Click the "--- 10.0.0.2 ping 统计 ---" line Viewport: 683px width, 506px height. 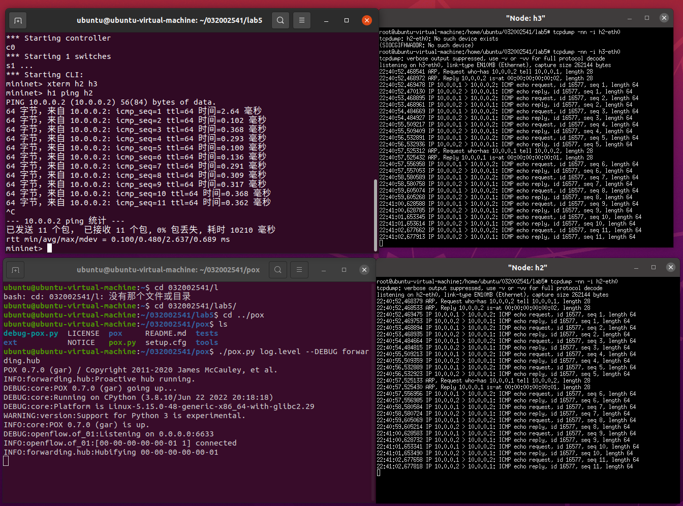tap(65, 221)
